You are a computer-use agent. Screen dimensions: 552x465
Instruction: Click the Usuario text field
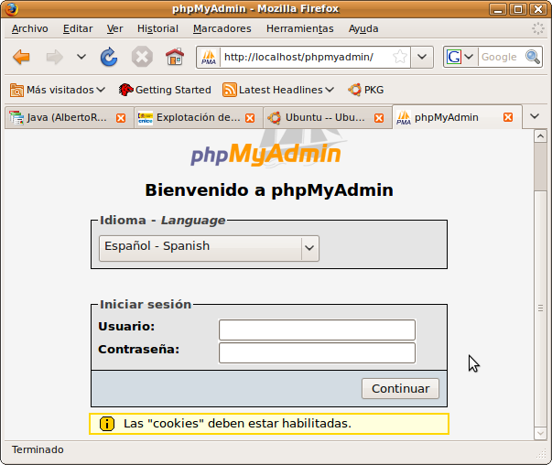[317, 330]
